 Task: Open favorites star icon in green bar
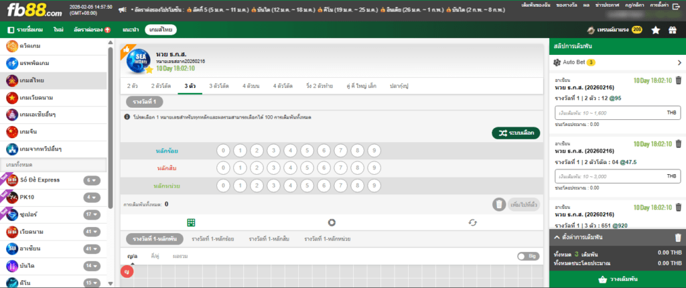pyautogui.click(x=655, y=30)
